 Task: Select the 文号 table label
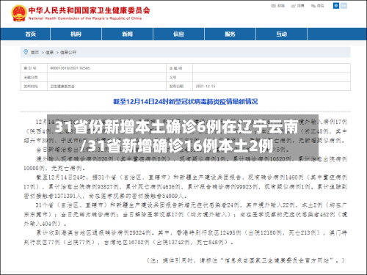pos(172,77)
